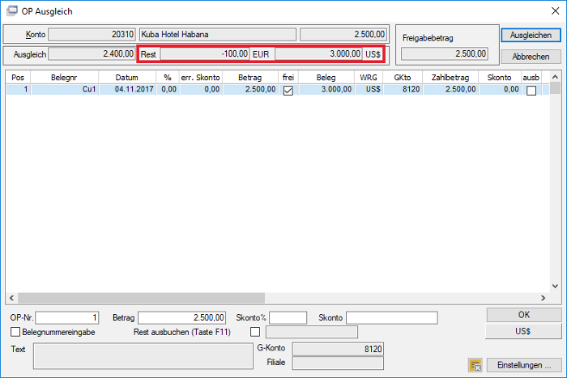Click the Zahlbetrag column header

pos(450,78)
